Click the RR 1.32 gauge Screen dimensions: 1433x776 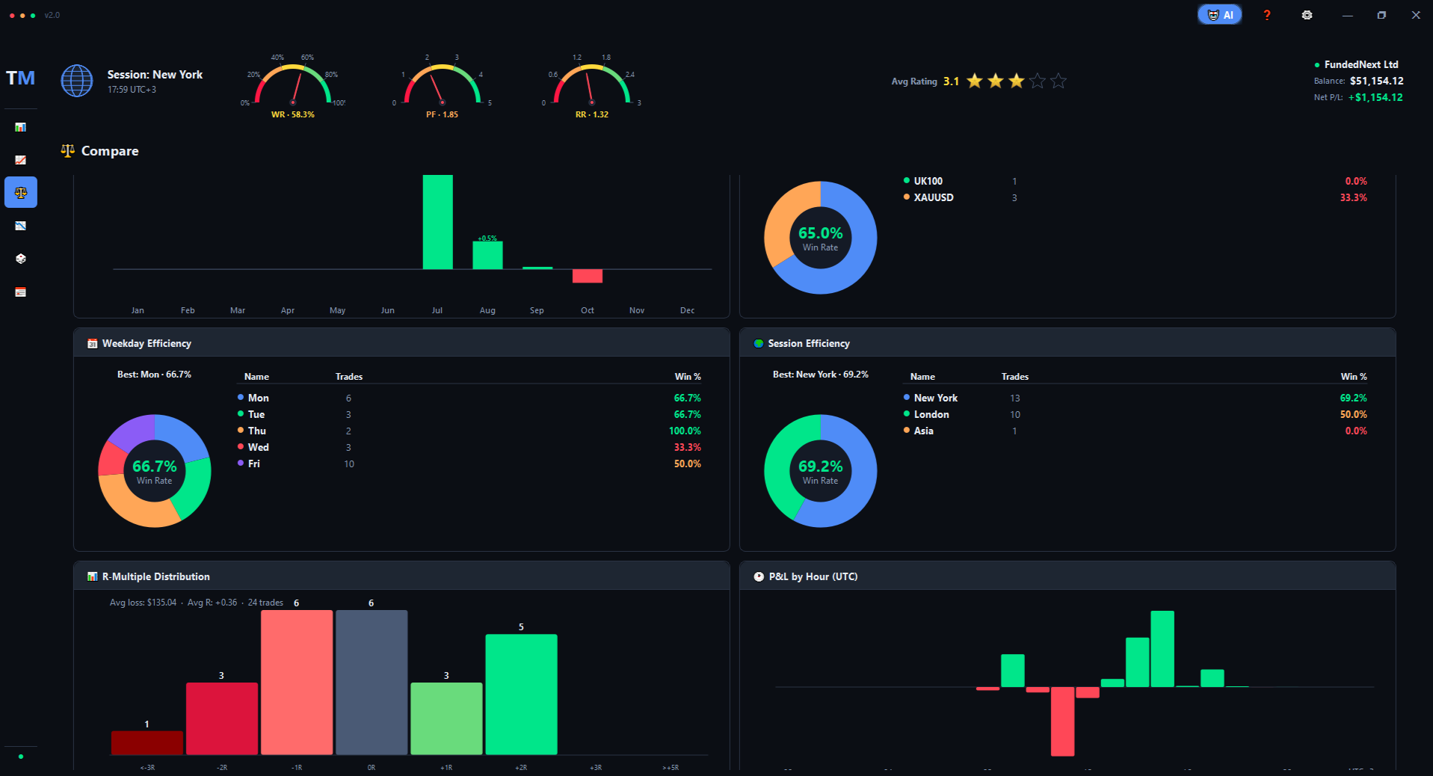point(591,86)
